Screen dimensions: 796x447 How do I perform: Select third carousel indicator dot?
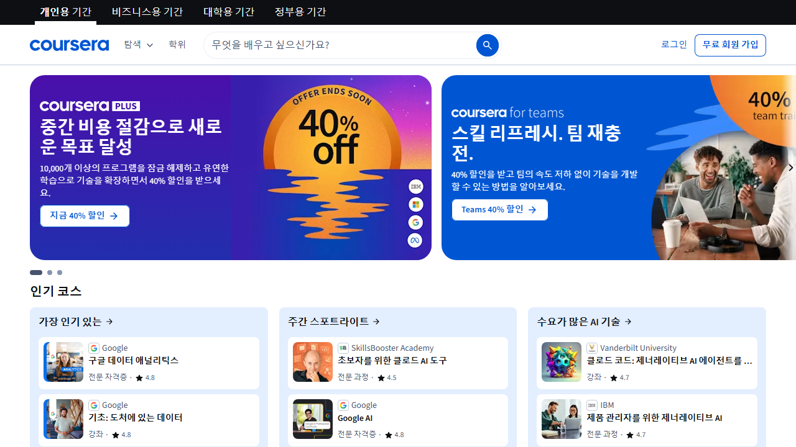pyautogui.click(x=60, y=273)
